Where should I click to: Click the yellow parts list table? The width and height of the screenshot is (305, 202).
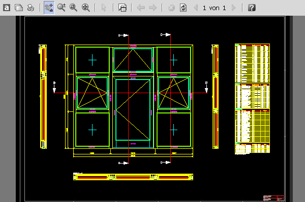tap(252, 99)
